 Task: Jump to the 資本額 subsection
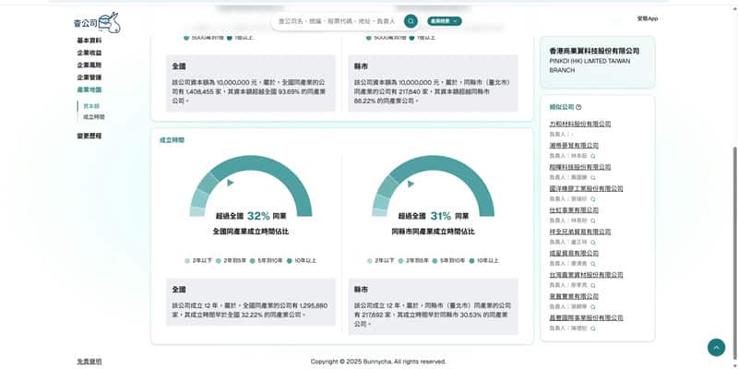[x=91, y=106]
